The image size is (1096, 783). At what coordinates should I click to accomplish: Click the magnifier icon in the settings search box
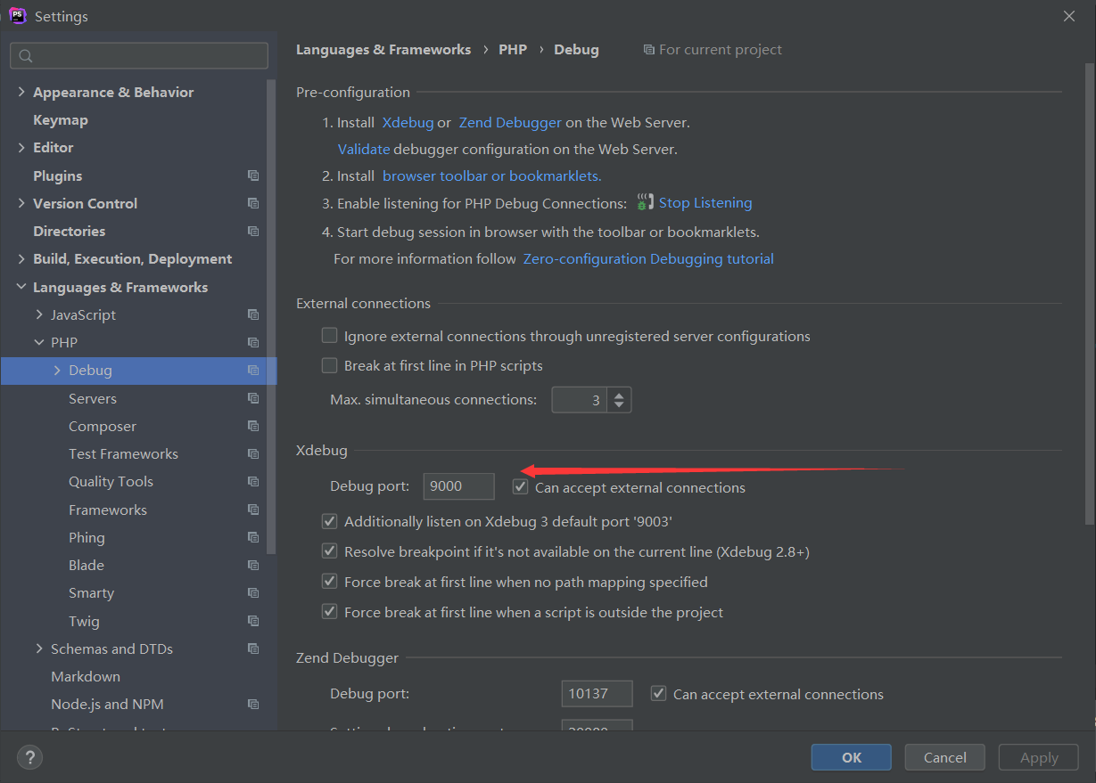(26, 56)
